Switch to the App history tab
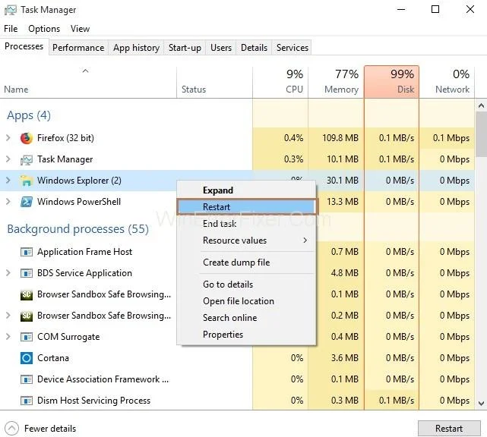The height and width of the screenshot is (437, 487). 136,48
